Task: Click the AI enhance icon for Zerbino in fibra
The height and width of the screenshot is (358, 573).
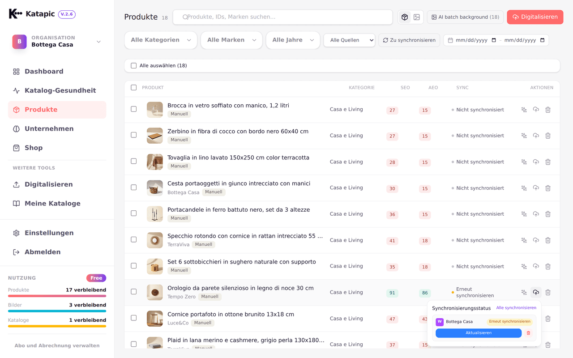Action: [524, 136]
